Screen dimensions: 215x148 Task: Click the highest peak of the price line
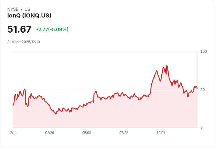click(x=167, y=66)
